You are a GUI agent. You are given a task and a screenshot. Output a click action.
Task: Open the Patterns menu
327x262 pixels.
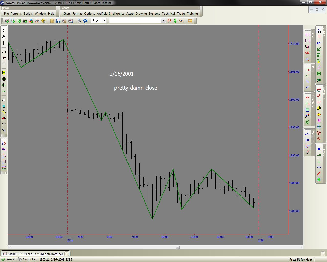pyautogui.click(x=16, y=14)
